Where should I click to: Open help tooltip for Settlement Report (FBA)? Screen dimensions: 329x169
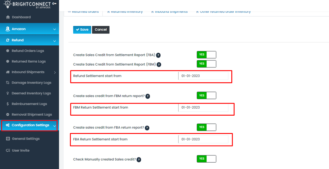pos(158,55)
